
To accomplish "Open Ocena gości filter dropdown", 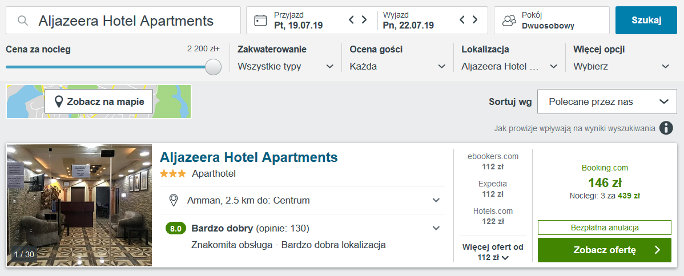I will click(x=397, y=66).
